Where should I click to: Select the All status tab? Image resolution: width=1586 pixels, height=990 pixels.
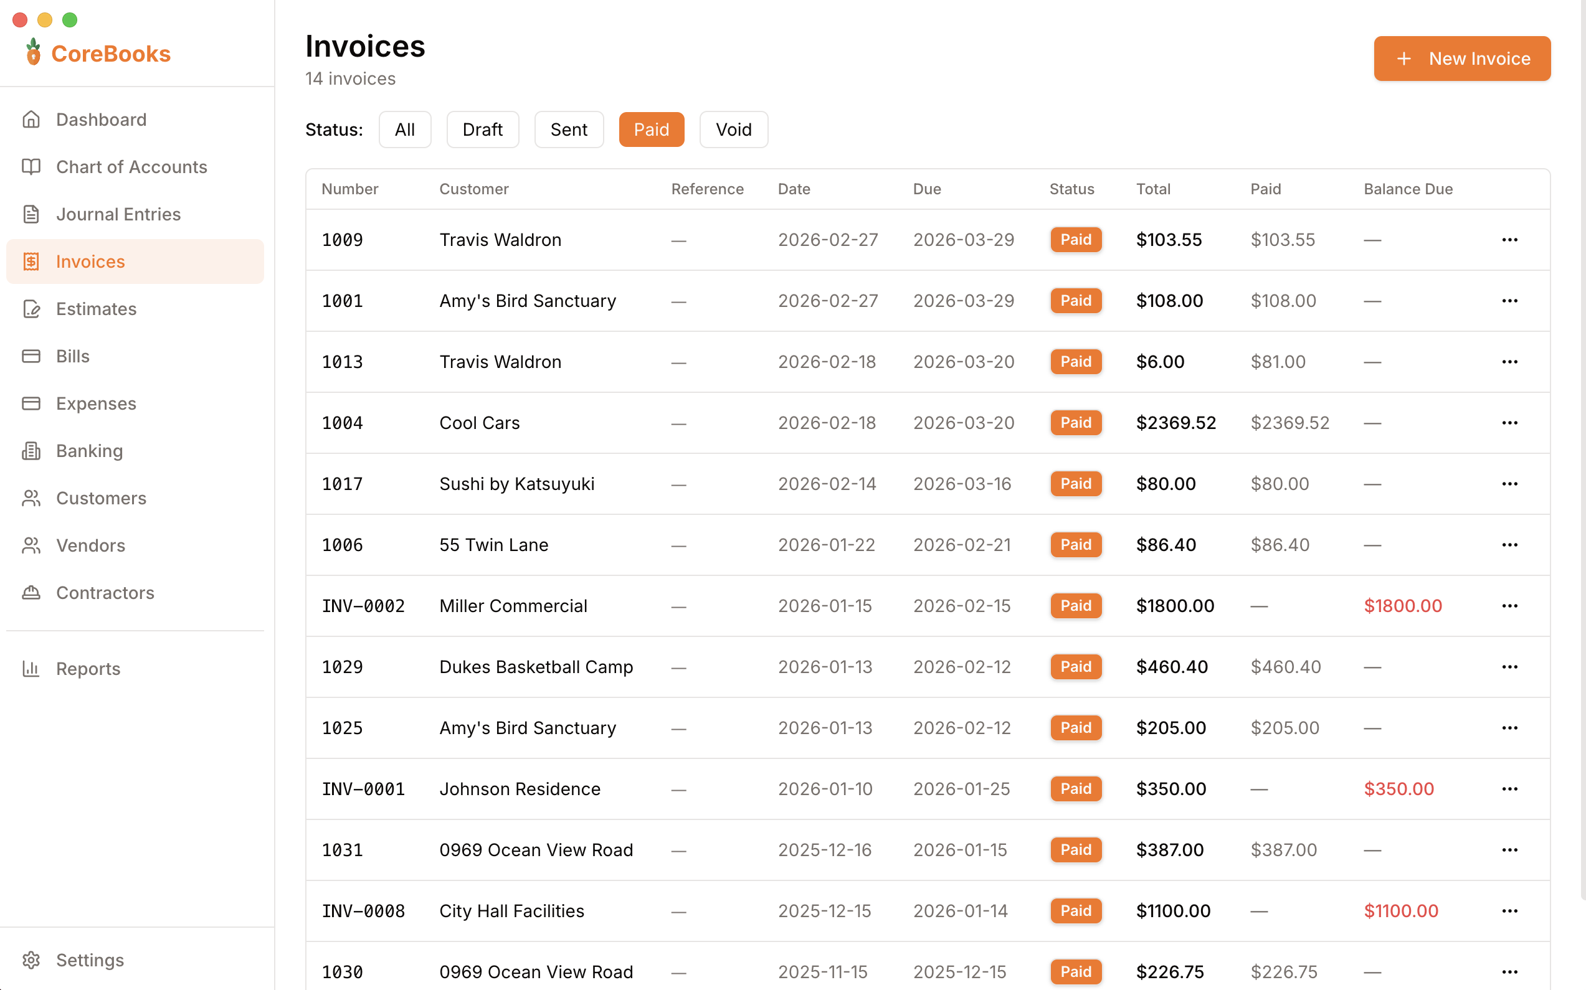(x=405, y=129)
